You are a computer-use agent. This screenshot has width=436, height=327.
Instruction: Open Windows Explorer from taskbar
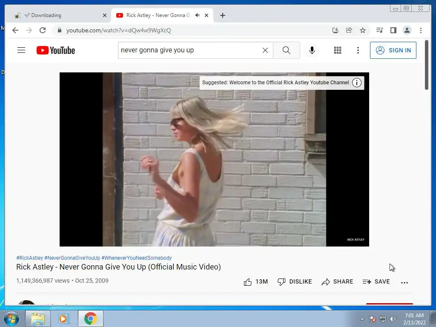(x=38, y=318)
